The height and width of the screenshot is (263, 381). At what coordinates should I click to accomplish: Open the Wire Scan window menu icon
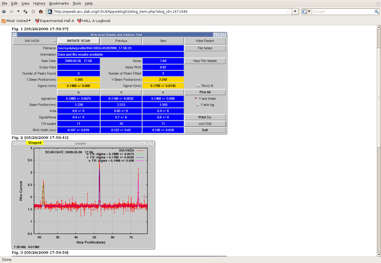pos(14,35)
